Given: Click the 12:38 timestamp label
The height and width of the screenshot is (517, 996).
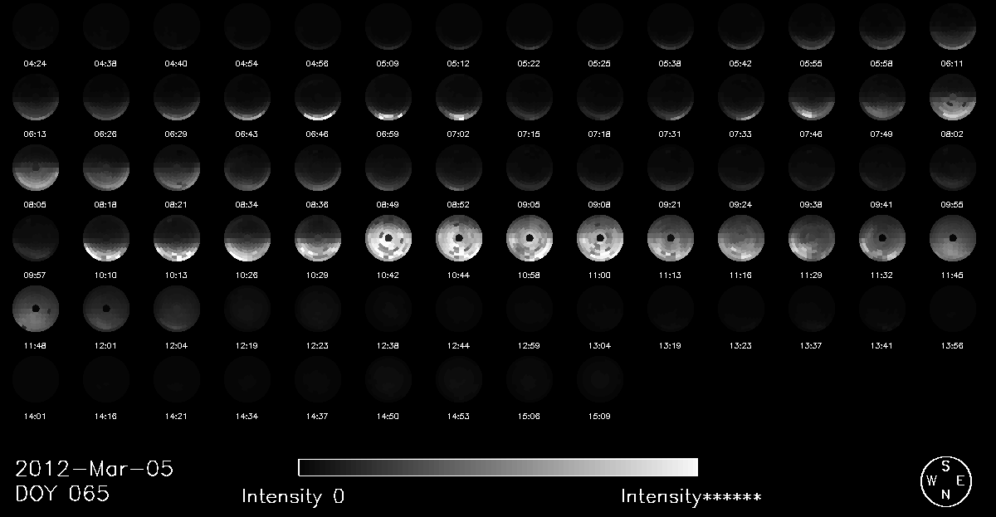Looking at the screenshot, I should [x=388, y=345].
